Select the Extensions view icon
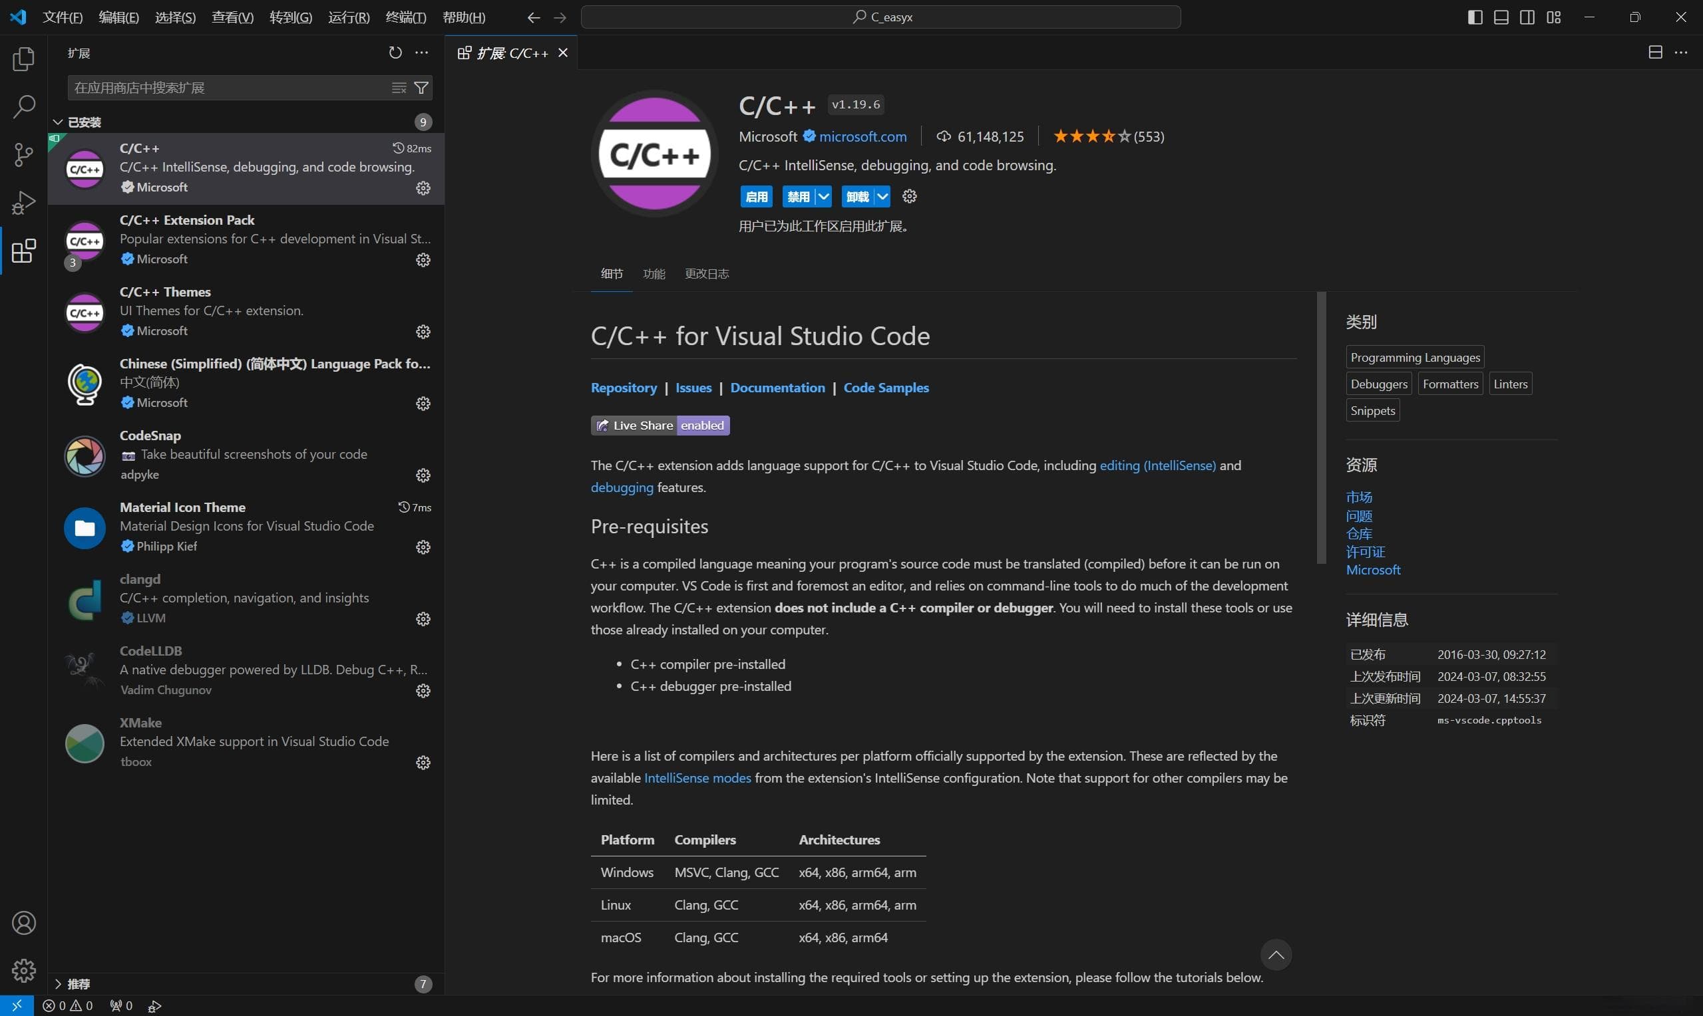 tap(23, 251)
